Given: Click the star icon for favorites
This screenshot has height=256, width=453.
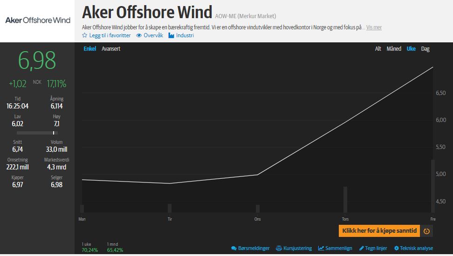Looking at the screenshot, I should pyautogui.click(x=84, y=35).
